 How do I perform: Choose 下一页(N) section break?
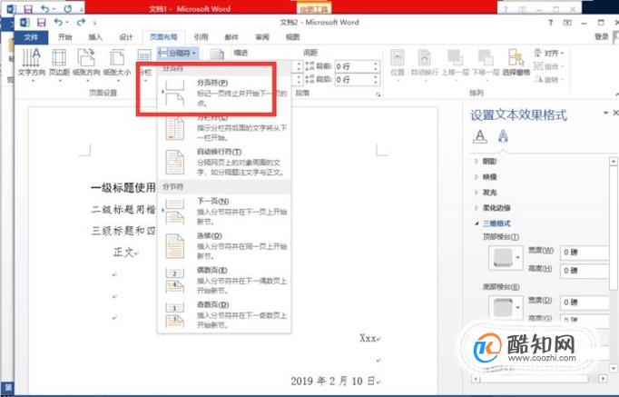[x=224, y=212]
